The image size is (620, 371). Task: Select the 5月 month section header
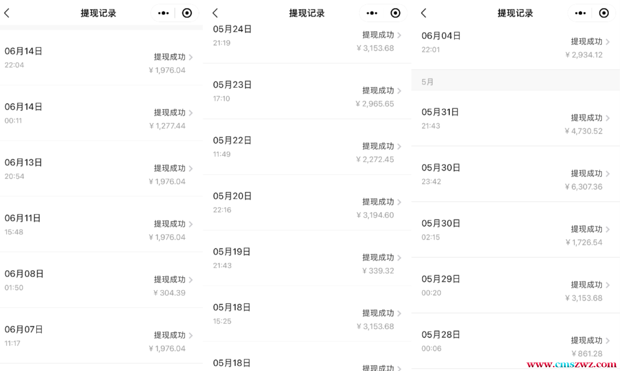[515, 82]
